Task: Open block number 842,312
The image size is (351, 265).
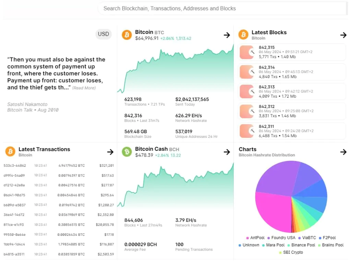Action: pyautogui.click(x=267, y=107)
